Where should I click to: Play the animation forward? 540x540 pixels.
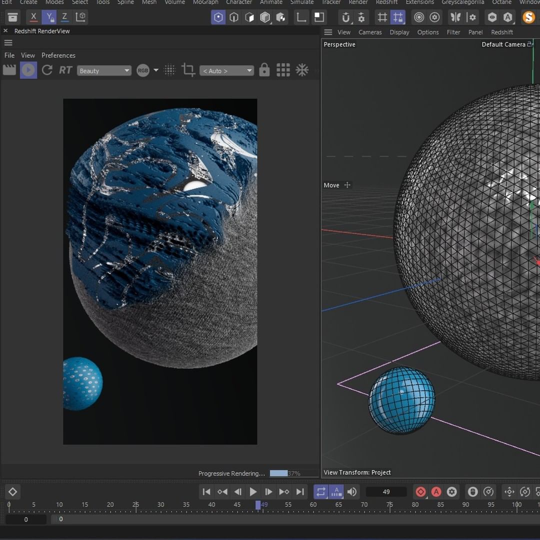click(253, 492)
